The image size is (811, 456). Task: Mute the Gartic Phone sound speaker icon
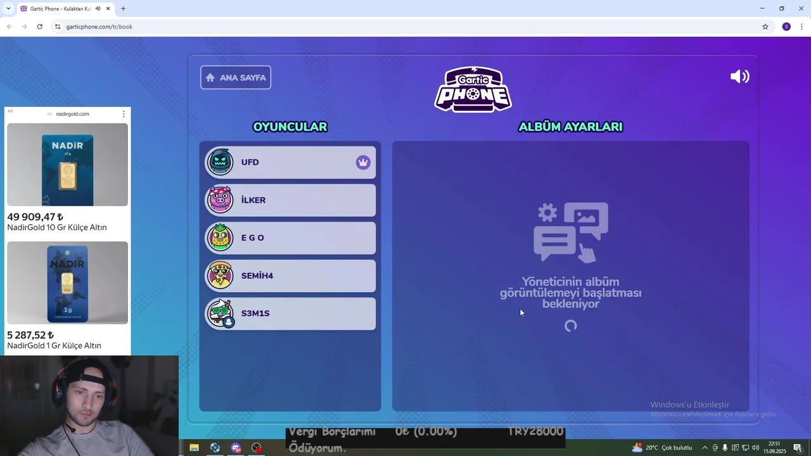(739, 77)
